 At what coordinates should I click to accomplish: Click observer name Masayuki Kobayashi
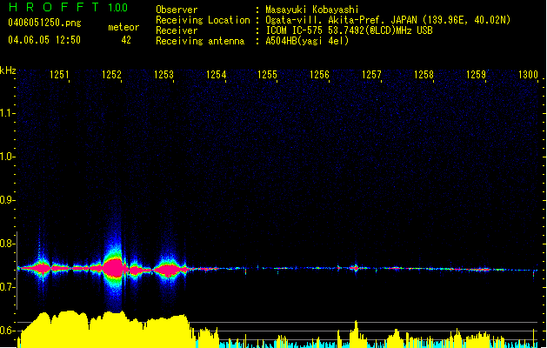(312, 10)
